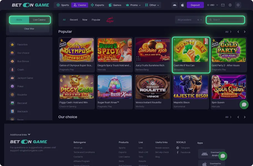Screen dimensions: 253x166
Task: Click the Deposit button
Action: (195, 5)
